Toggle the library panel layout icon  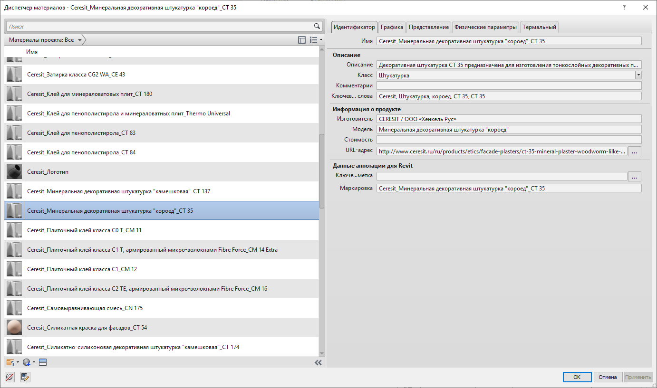click(x=302, y=40)
